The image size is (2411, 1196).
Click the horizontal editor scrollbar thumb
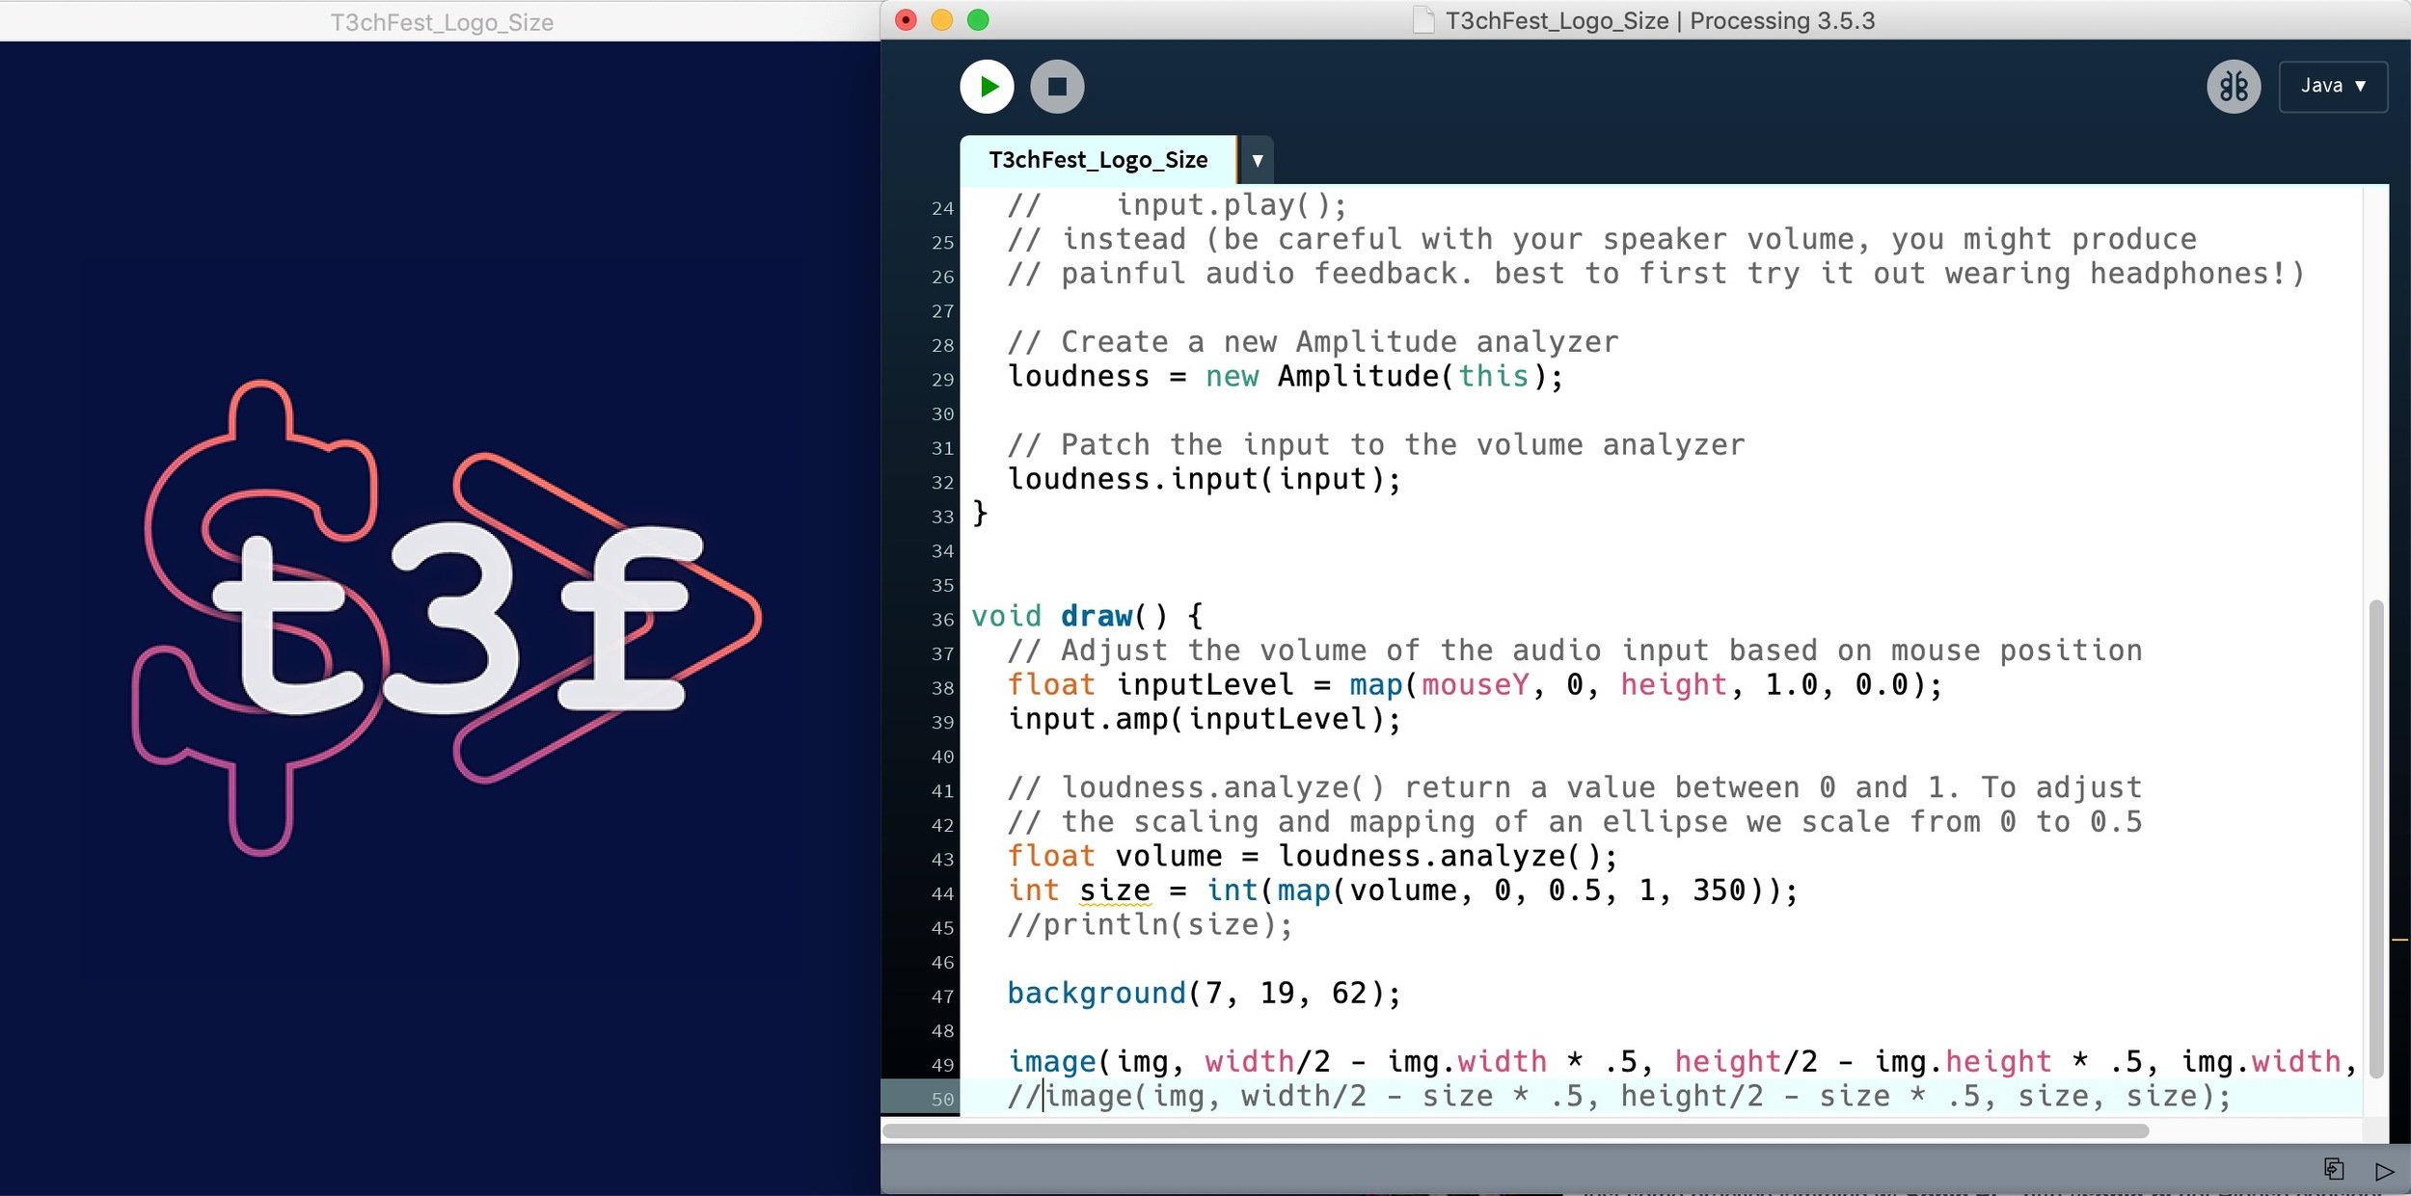[1514, 1130]
